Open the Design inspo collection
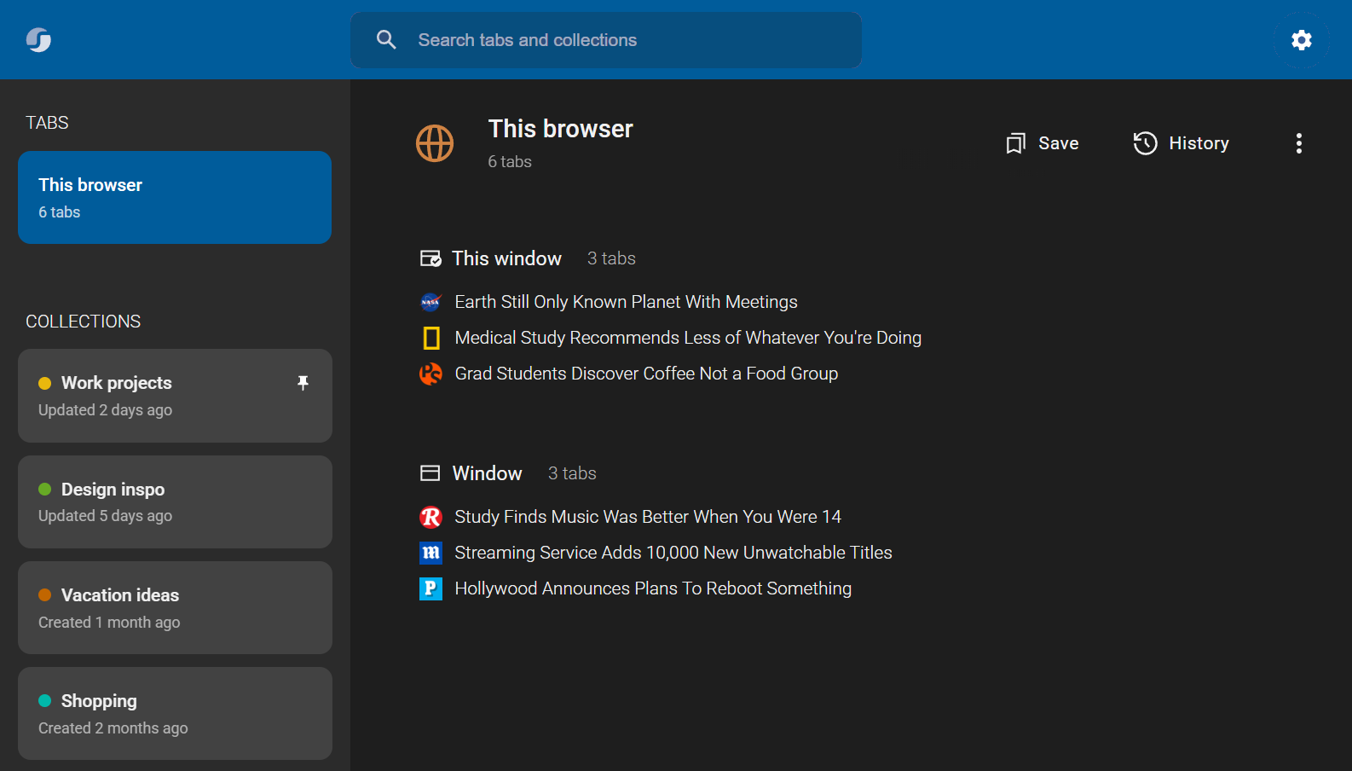 tap(175, 501)
